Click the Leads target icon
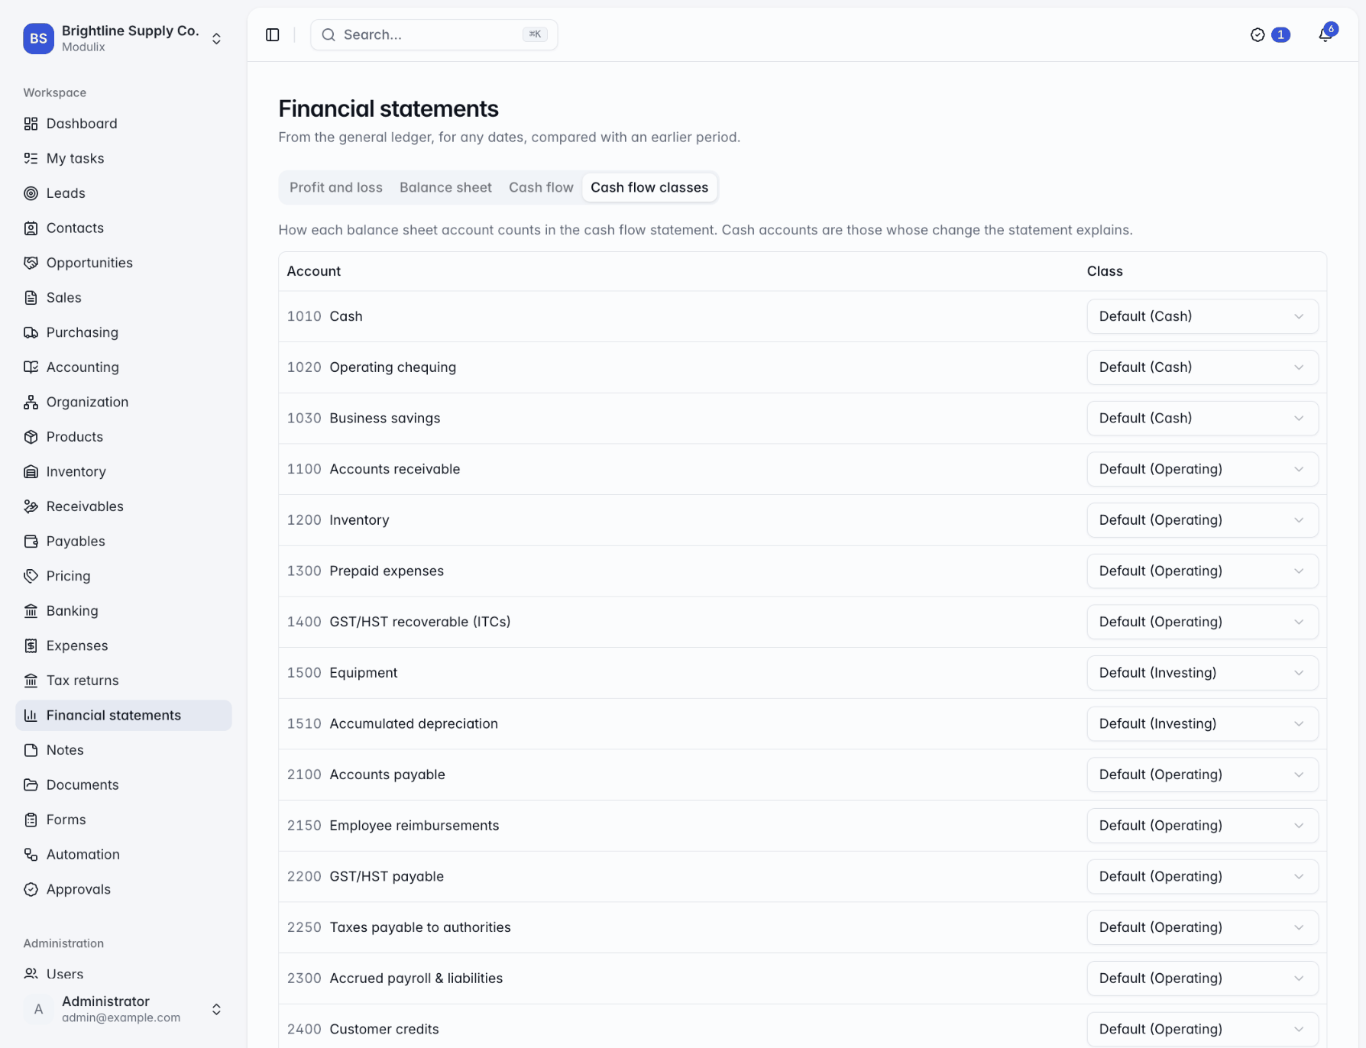This screenshot has width=1366, height=1048. point(31,193)
